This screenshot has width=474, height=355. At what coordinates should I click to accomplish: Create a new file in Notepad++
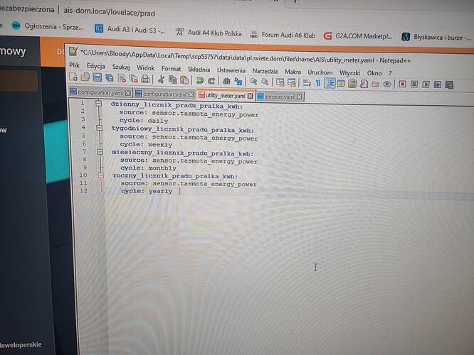(73, 77)
